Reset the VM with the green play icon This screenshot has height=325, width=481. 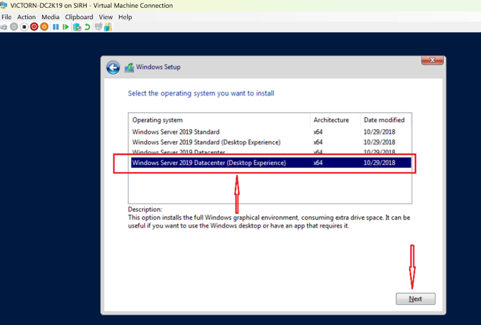pyautogui.click(x=65, y=27)
